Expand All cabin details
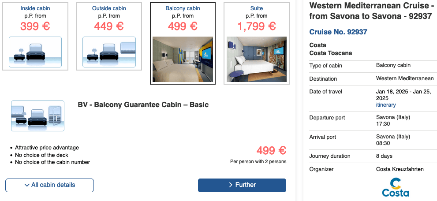This screenshot has width=437, height=201. 50,185
